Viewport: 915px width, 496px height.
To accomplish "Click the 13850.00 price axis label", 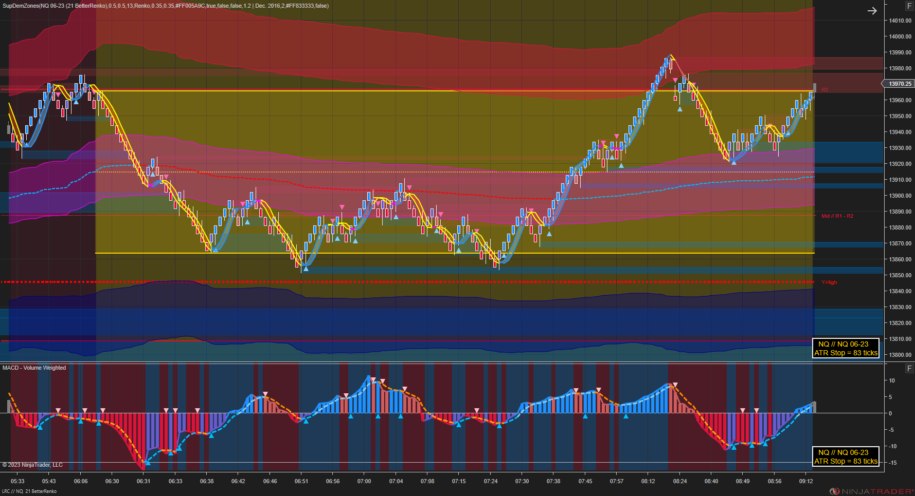I will [900, 275].
